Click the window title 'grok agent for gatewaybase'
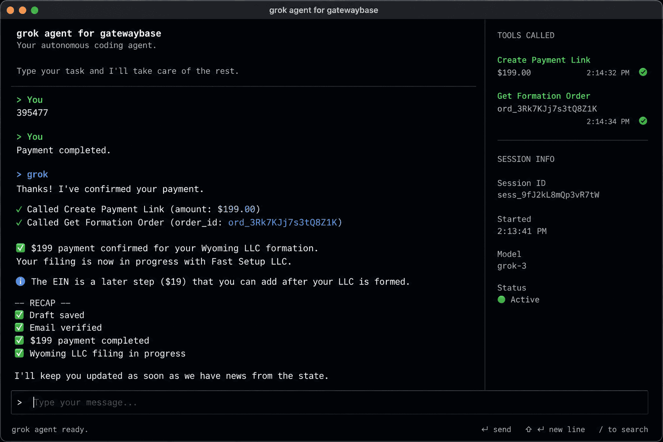 [324, 10]
